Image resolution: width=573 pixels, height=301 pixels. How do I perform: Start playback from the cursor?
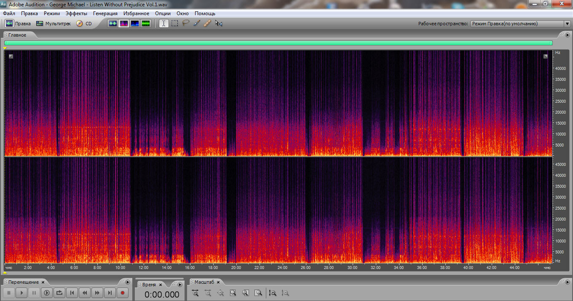(21, 293)
